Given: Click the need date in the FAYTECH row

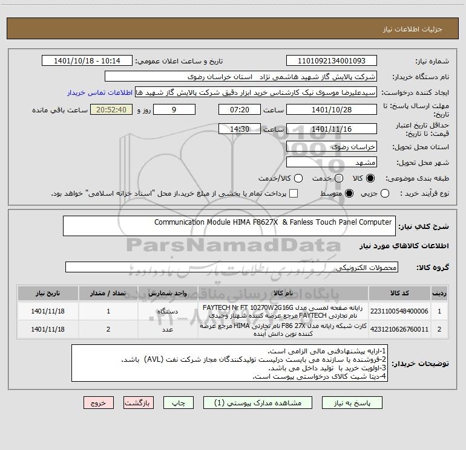Looking at the screenshot, I should point(48,311).
